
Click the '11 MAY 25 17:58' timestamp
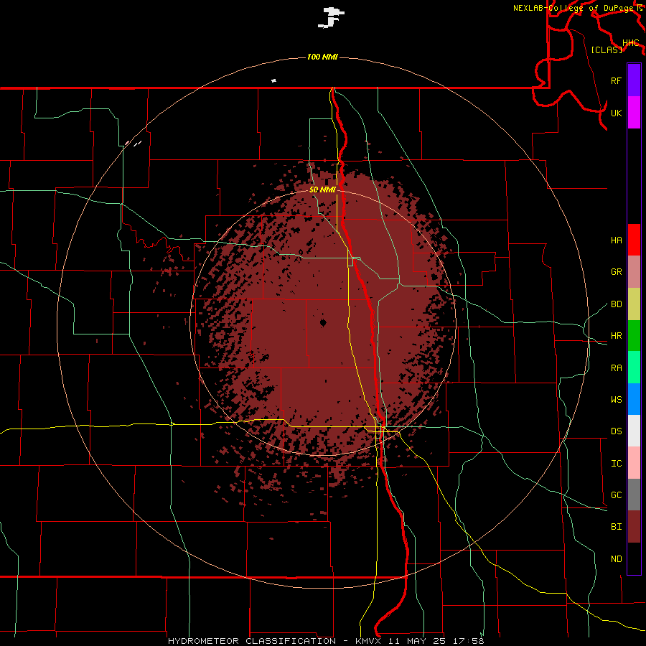point(437,641)
